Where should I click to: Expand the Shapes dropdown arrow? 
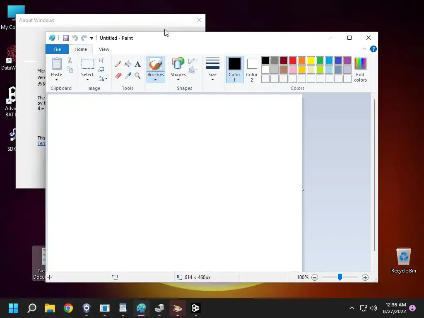click(178, 80)
